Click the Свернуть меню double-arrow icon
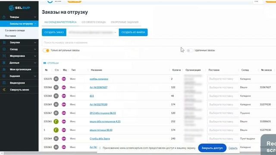This screenshot has width=276, height=155. 4,90
